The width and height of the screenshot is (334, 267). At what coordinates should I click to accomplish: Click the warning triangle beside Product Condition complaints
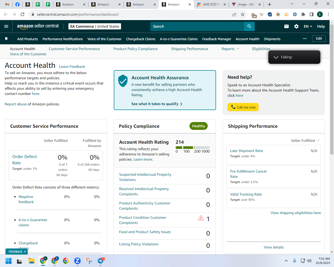pos(201,218)
